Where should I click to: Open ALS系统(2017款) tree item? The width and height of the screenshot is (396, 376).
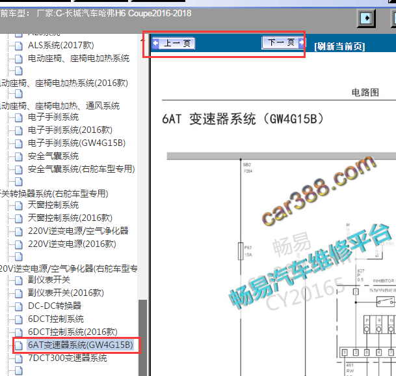click(x=61, y=46)
